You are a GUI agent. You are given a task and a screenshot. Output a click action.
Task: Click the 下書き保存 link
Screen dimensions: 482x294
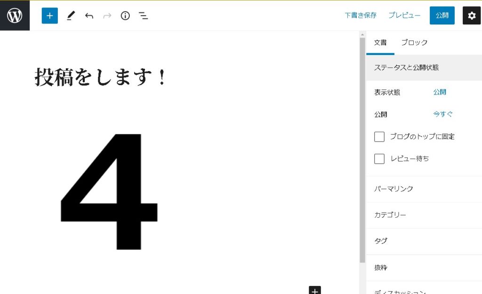[361, 16]
